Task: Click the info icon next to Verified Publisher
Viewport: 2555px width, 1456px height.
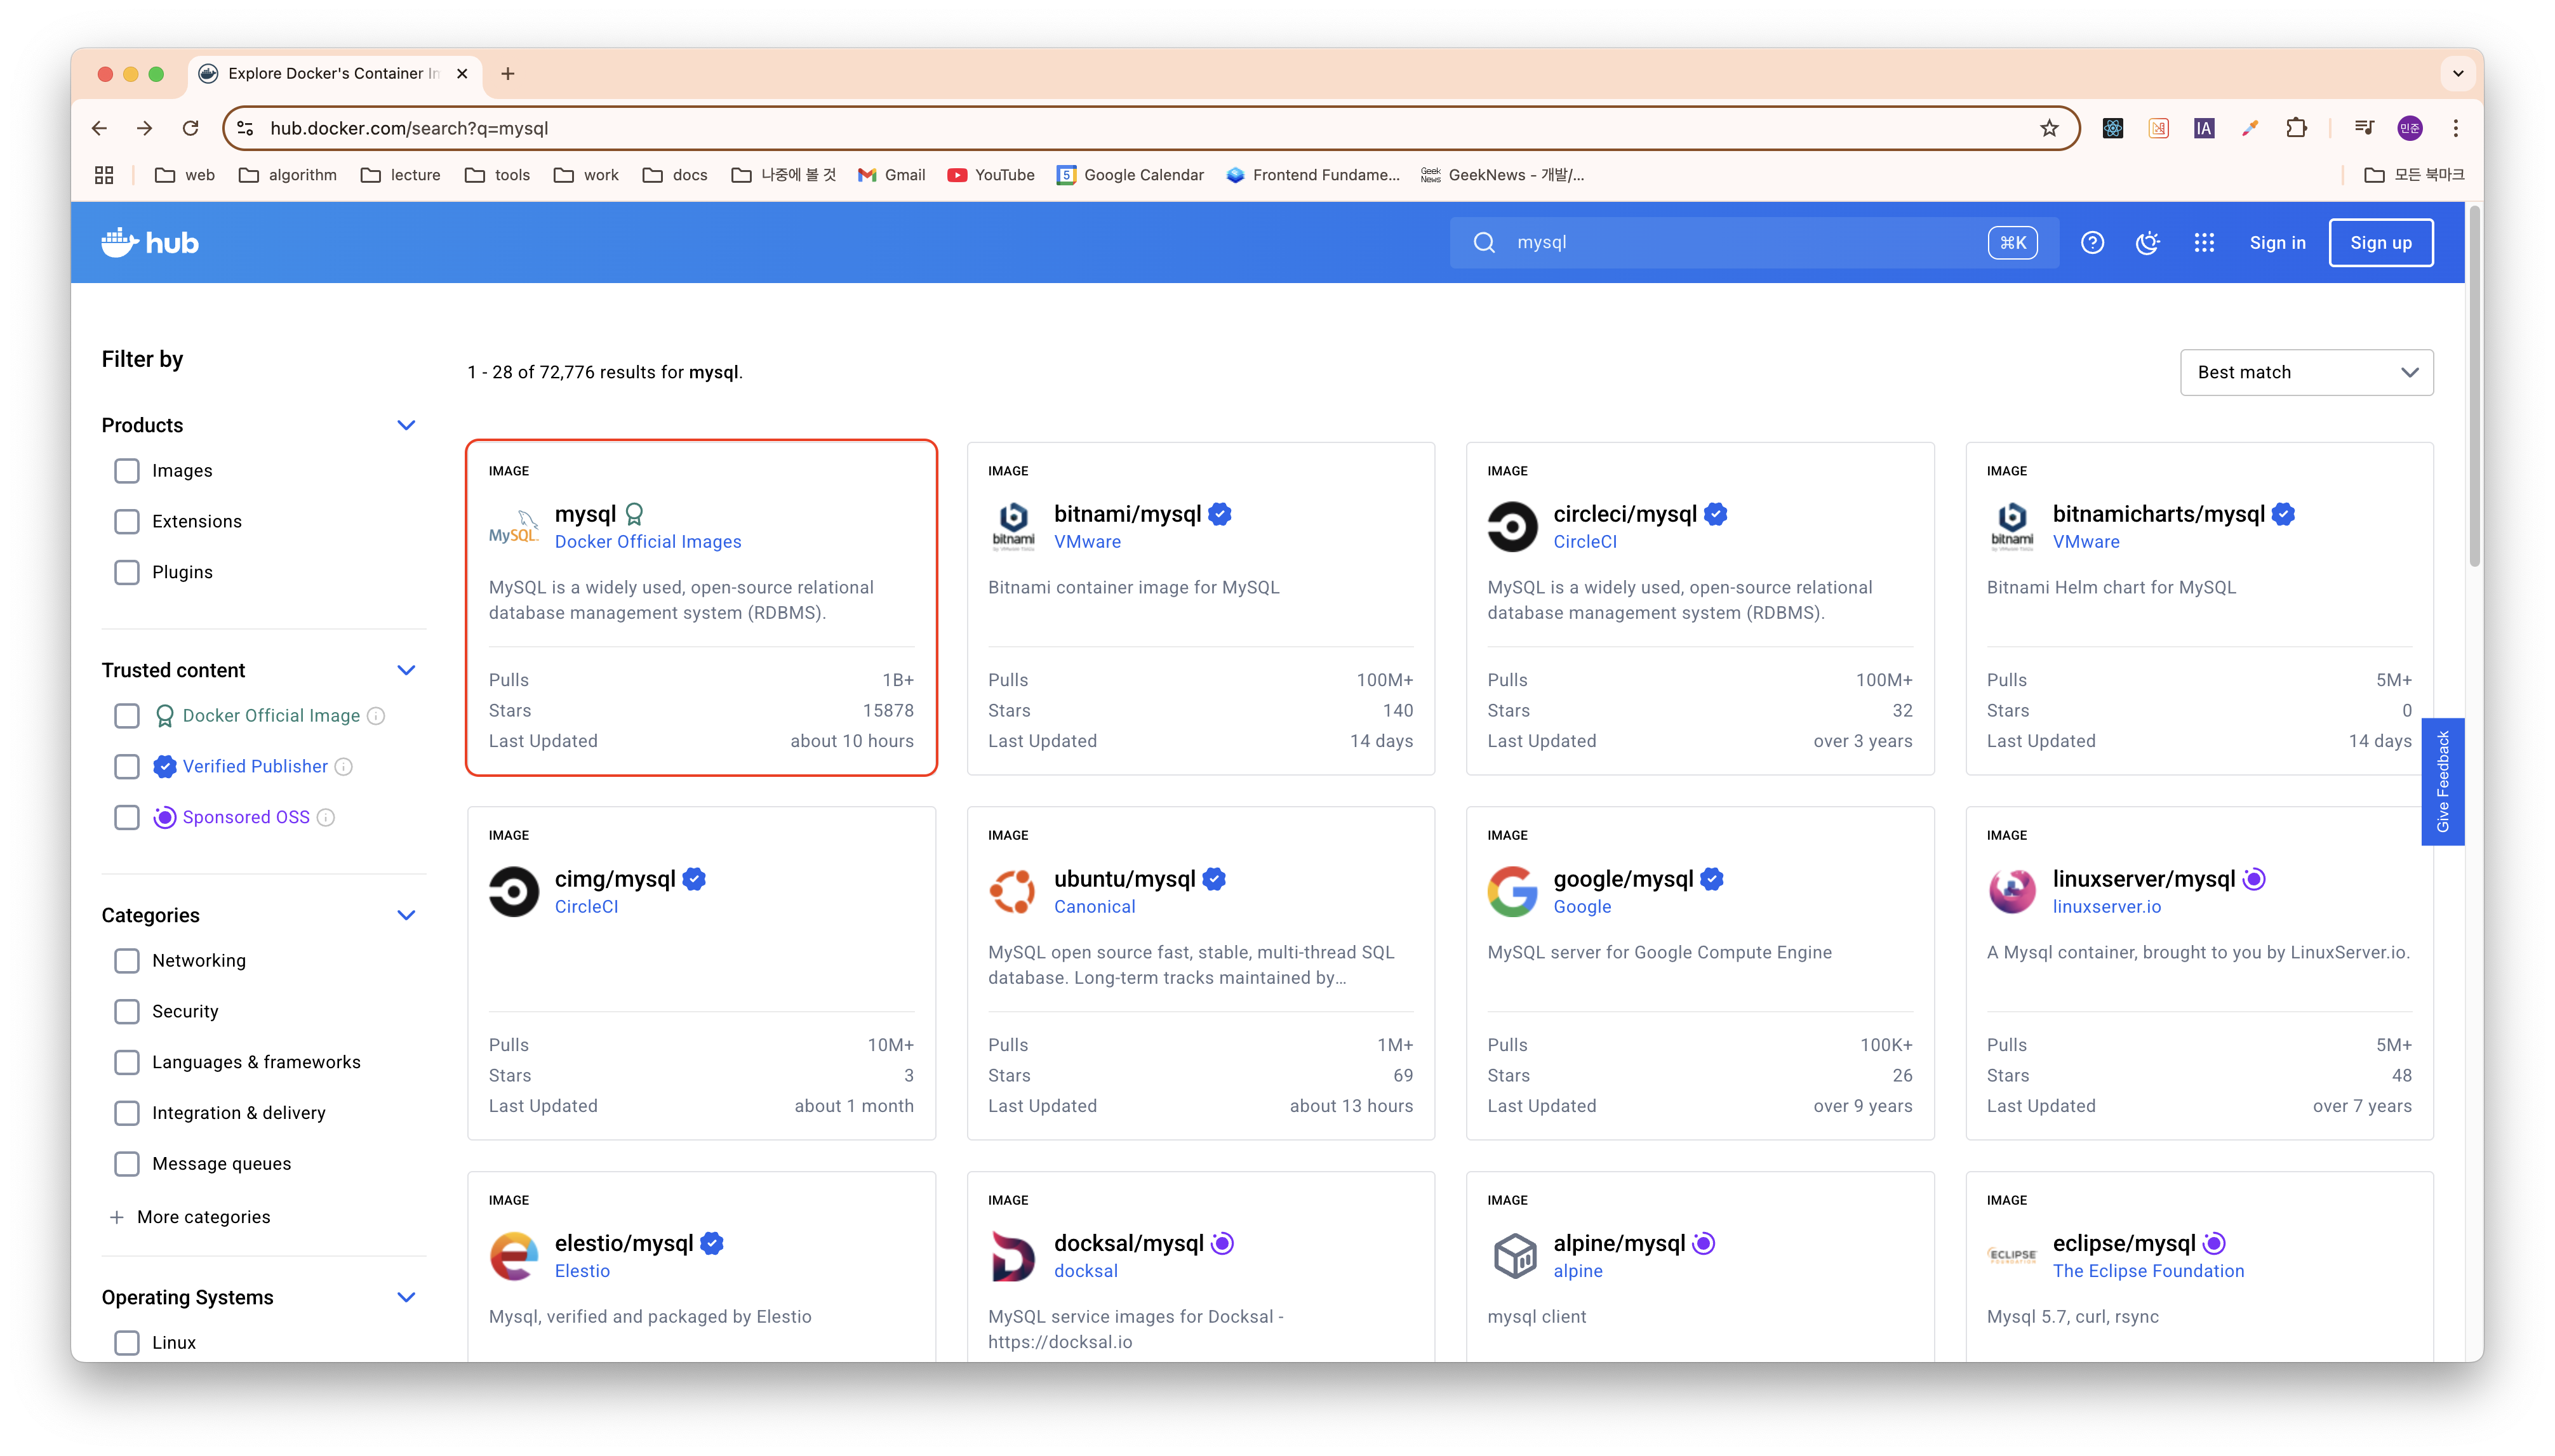Action: click(343, 767)
